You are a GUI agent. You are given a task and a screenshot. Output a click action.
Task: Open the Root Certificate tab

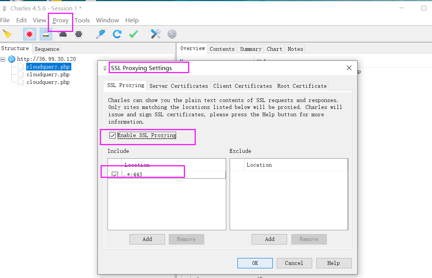(302, 86)
